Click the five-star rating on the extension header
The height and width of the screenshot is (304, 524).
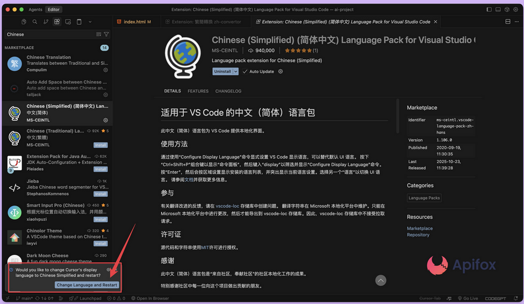click(298, 50)
